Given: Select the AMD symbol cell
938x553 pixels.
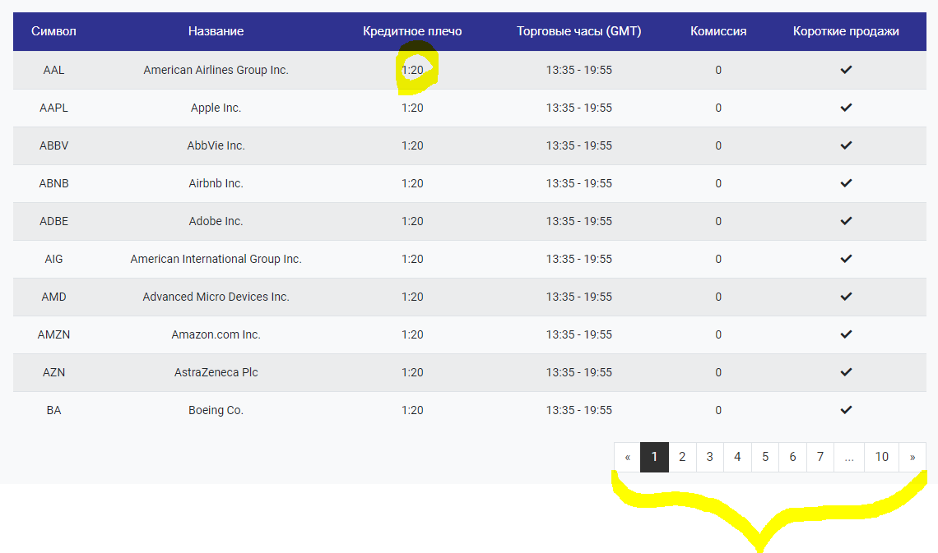Looking at the screenshot, I should tap(53, 297).
